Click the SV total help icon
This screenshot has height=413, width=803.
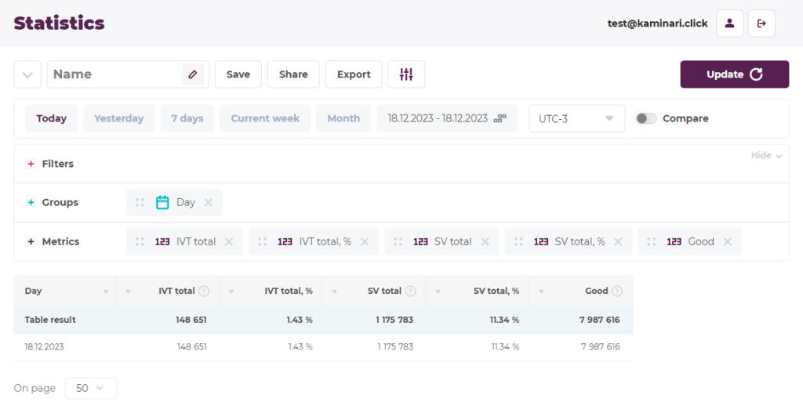pyautogui.click(x=411, y=291)
